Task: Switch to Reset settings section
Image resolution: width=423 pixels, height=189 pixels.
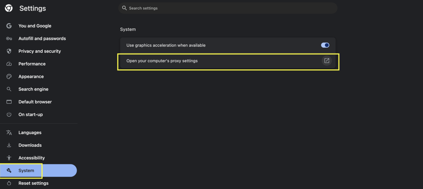Action: click(x=33, y=183)
